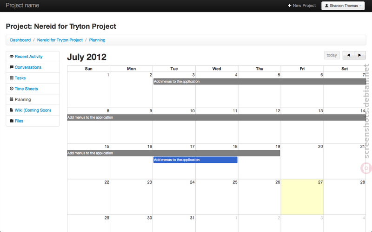Click the New Project link
This screenshot has width=372, height=232.
(302, 6)
